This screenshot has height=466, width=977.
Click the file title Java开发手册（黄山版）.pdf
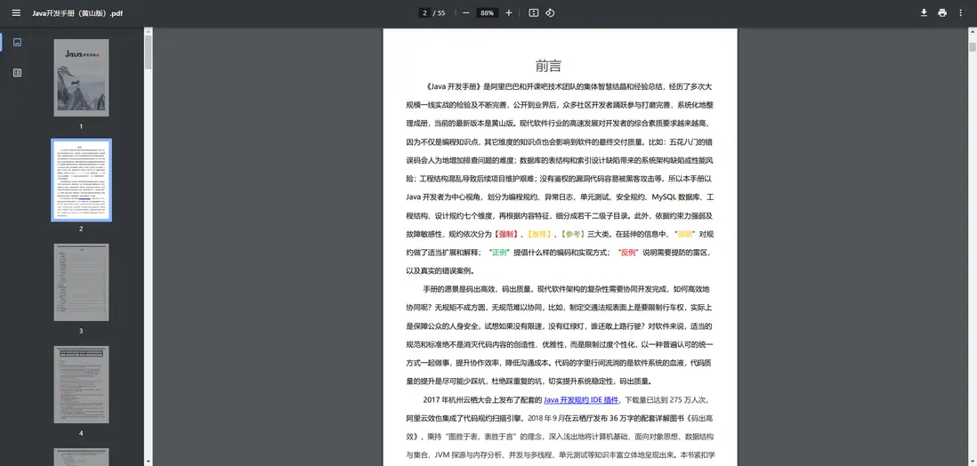click(x=77, y=13)
